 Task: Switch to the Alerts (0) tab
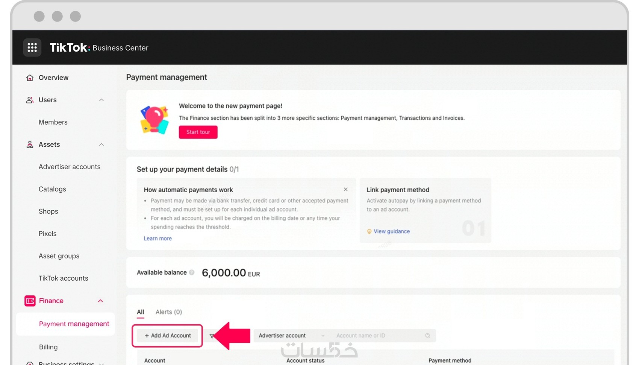tap(169, 312)
